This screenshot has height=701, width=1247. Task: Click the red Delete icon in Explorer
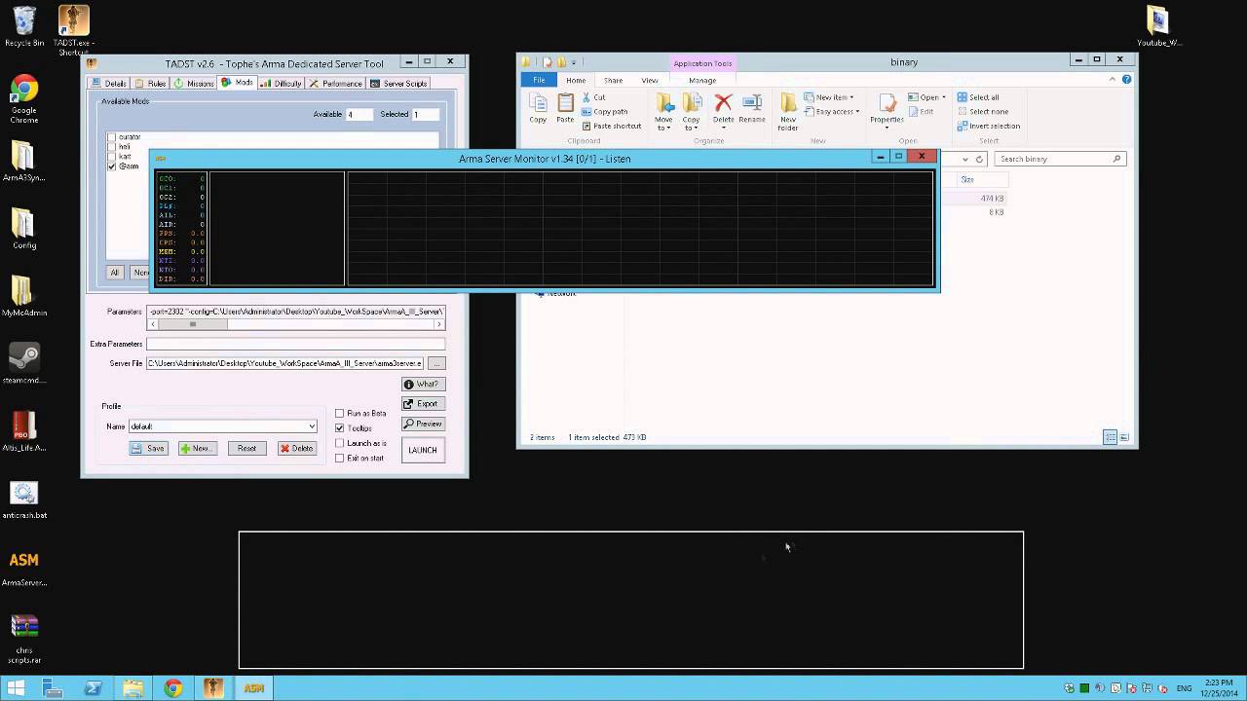tap(723, 108)
